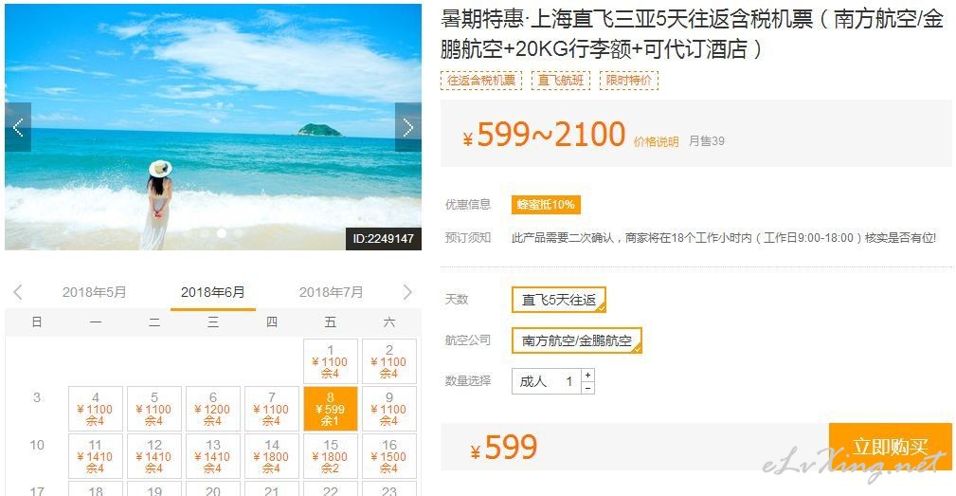Click the beach photo thumbnail image

(213, 127)
